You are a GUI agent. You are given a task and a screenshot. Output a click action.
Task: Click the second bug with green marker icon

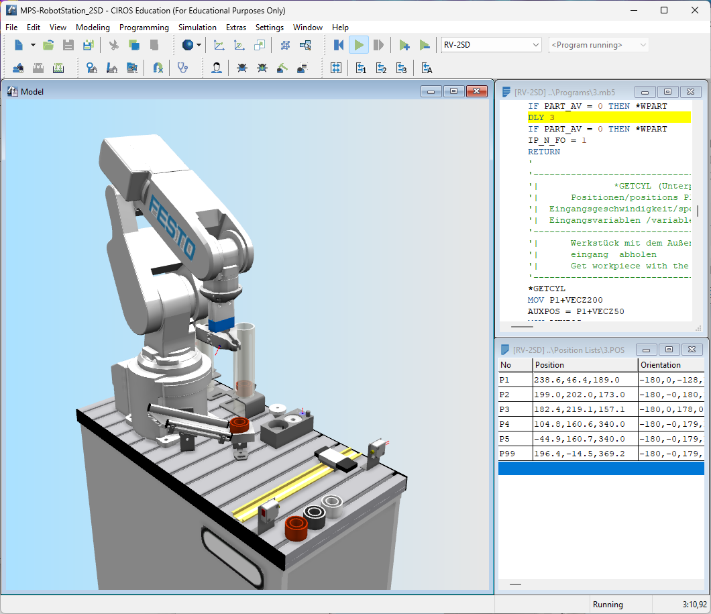(262, 68)
